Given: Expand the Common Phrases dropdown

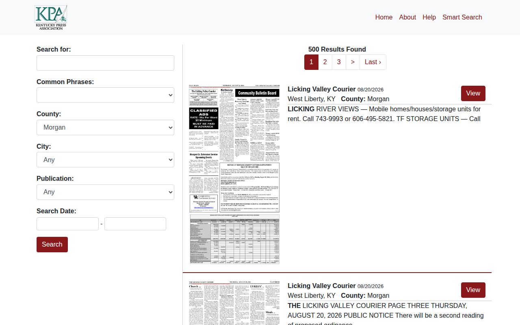Looking at the screenshot, I should pyautogui.click(x=105, y=95).
